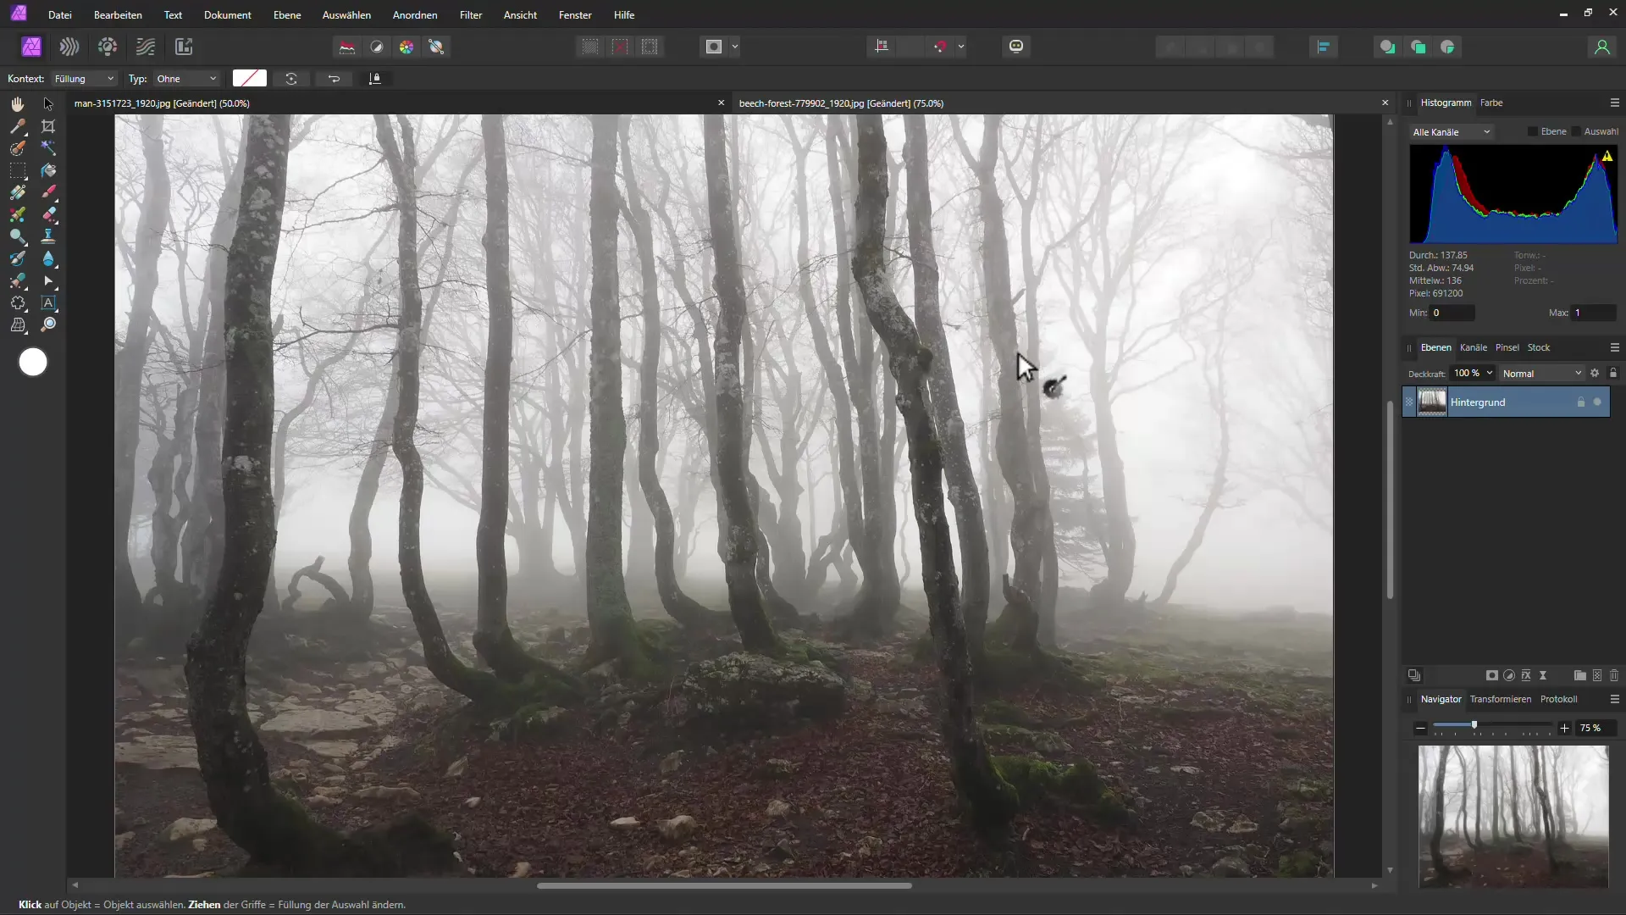Add an adjustment layer in Layers panel

tap(1509, 675)
